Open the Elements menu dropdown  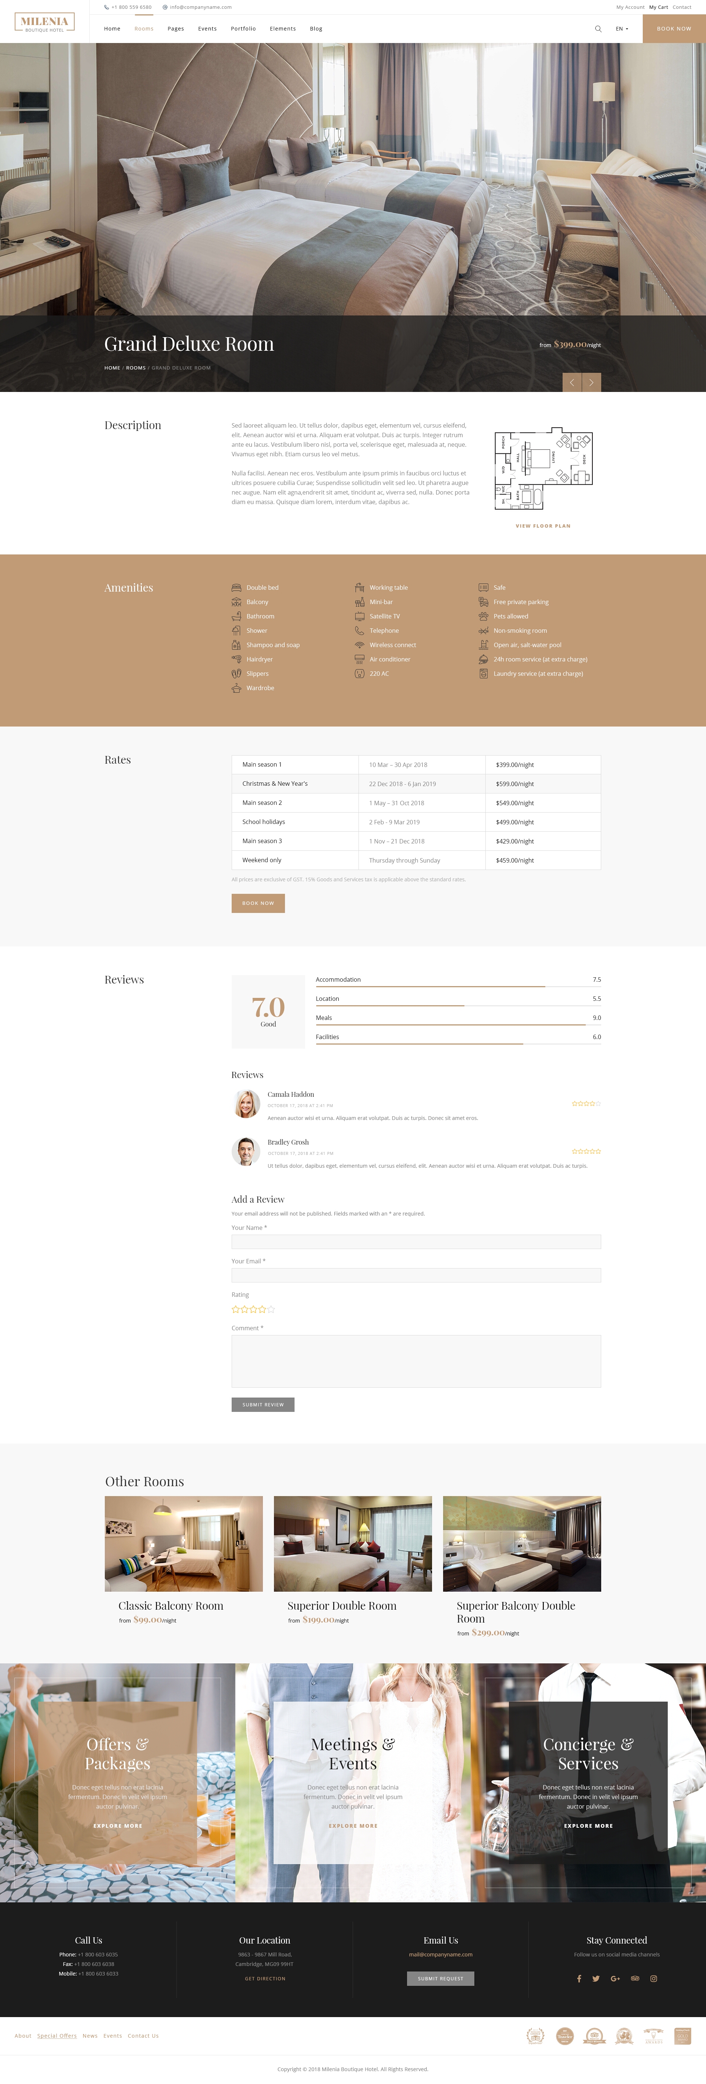point(282,28)
